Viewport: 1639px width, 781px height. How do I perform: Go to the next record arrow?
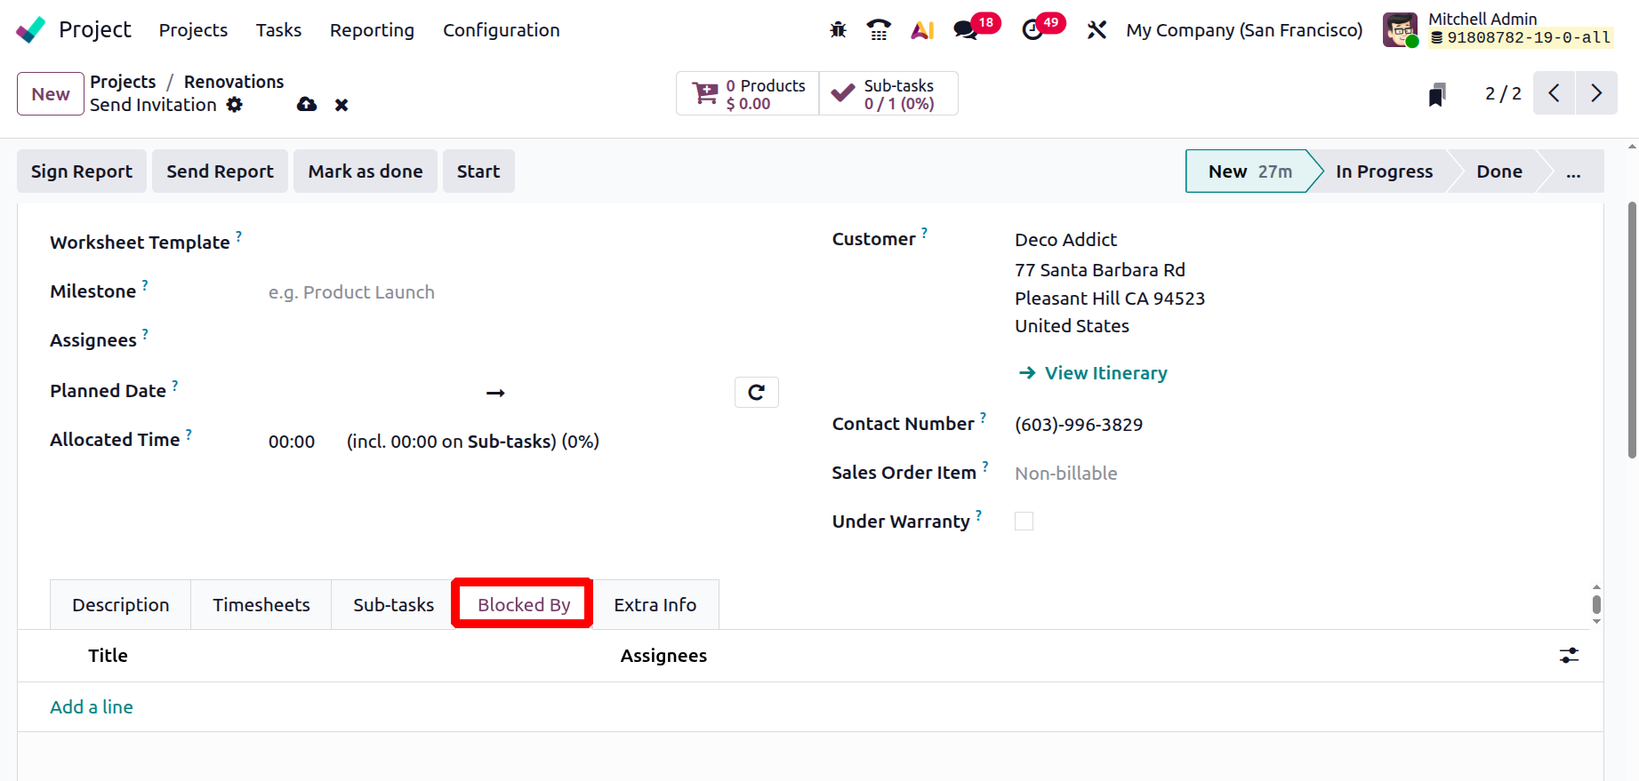(x=1596, y=93)
